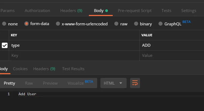Switch response view to Raw
The height and width of the screenshot is (111, 204).
click(29, 83)
